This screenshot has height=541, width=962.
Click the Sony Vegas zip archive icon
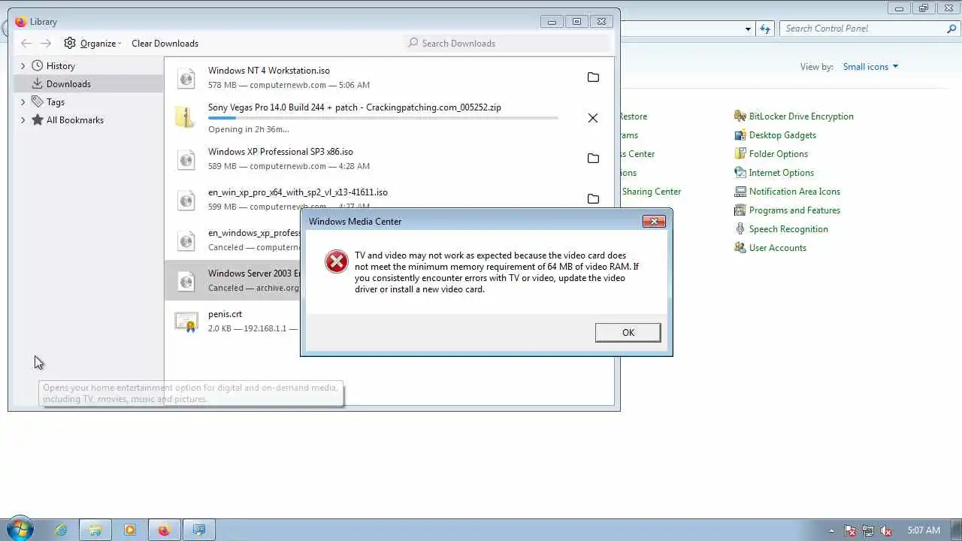point(186,117)
